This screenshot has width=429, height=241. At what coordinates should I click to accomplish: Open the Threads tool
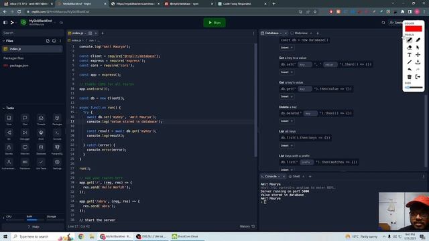pos(41,119)
